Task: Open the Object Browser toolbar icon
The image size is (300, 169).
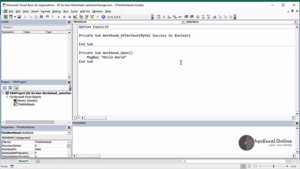Action: coord(92,17)
